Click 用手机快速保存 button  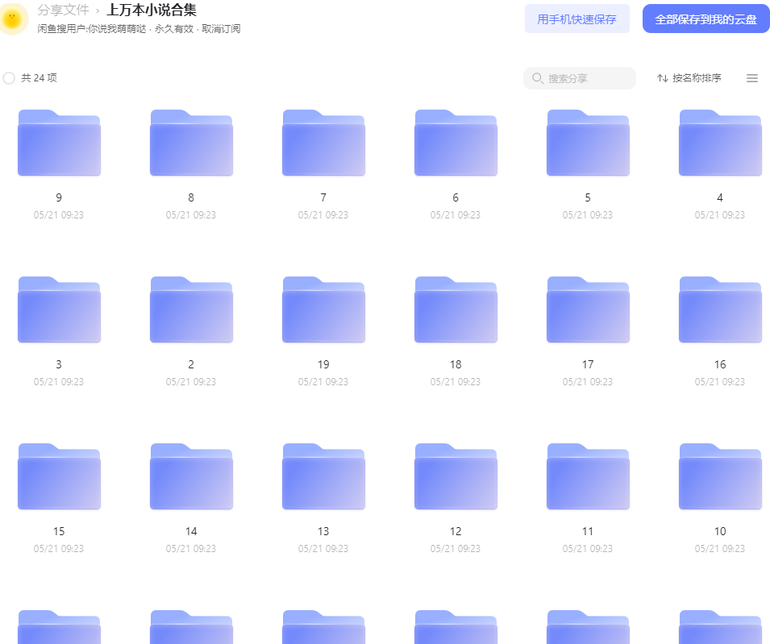(x=577, y=19)
